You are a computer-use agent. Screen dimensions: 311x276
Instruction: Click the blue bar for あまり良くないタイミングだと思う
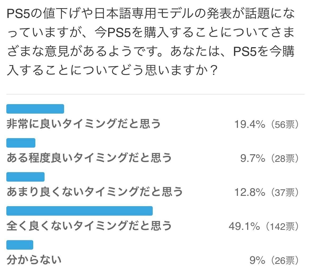tap(25, 177)
